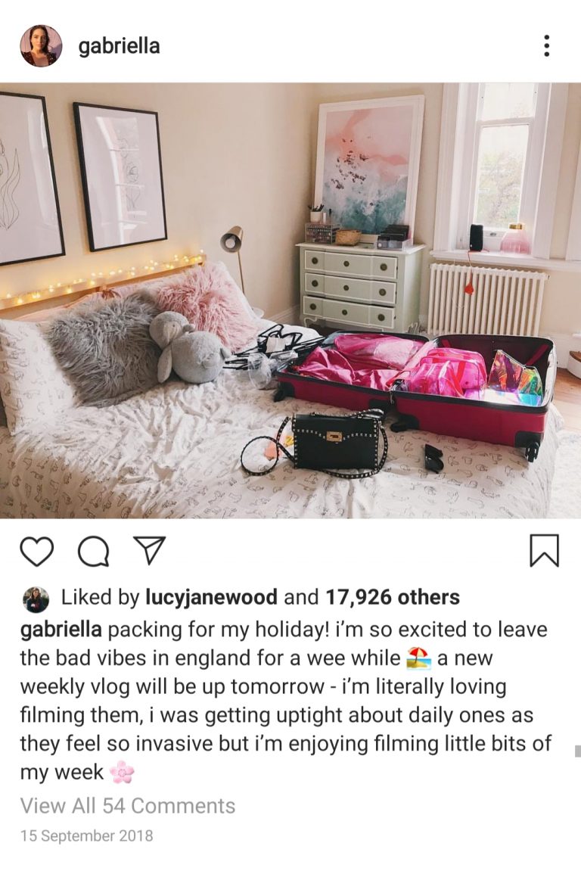Open the three-dot post options menu

(546, 45)
